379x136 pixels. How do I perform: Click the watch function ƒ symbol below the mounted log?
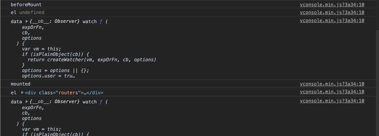101,102
